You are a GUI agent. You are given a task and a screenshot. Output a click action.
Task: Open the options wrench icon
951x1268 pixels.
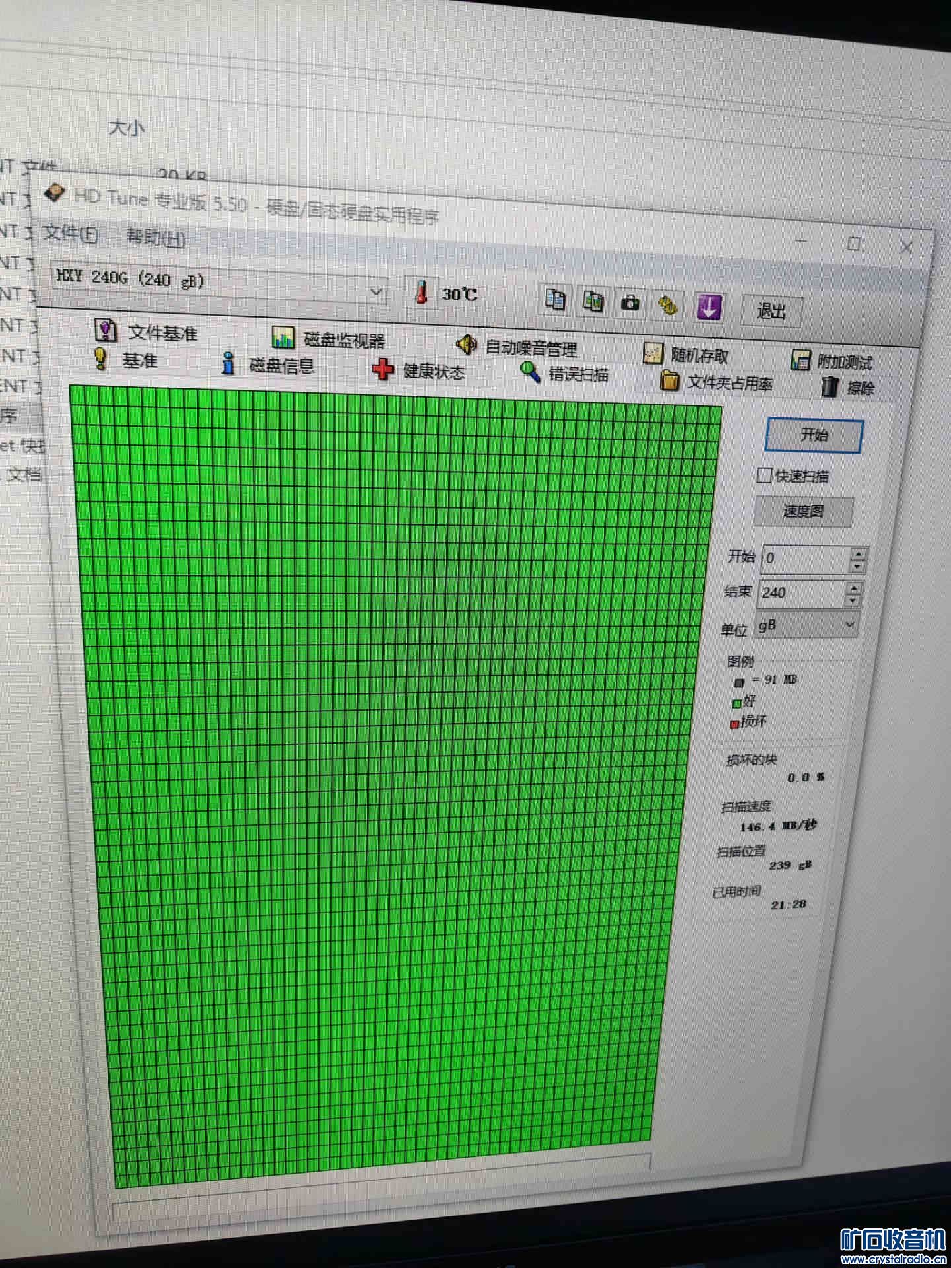tap(668, 306)
